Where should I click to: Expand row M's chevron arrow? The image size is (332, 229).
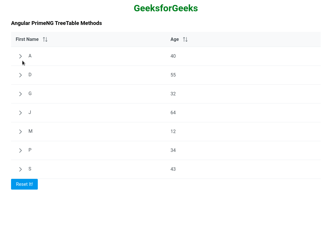pos(20,132)
